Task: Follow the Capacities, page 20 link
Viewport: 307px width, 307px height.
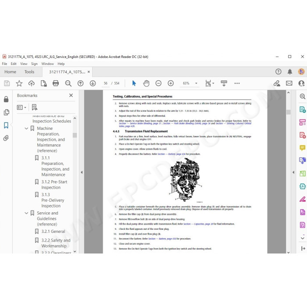Action: click(198, 224)
